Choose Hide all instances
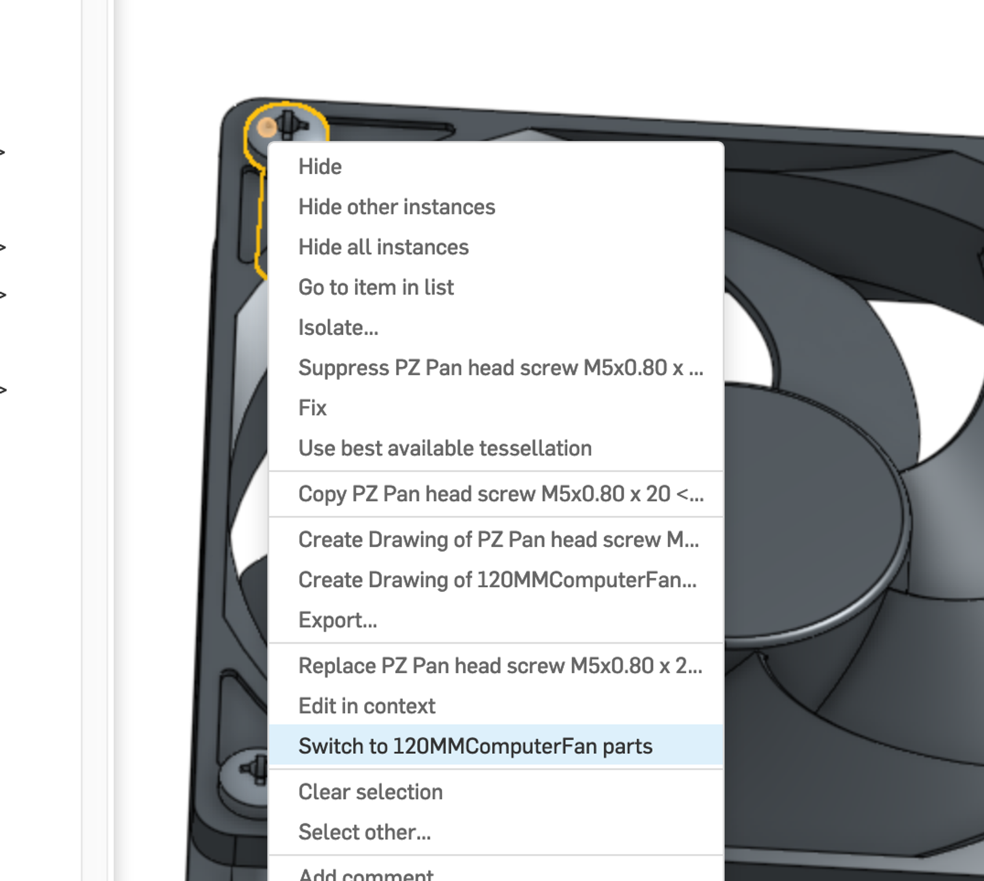Viewport: 984px width, 881px height. click(496, 247)
